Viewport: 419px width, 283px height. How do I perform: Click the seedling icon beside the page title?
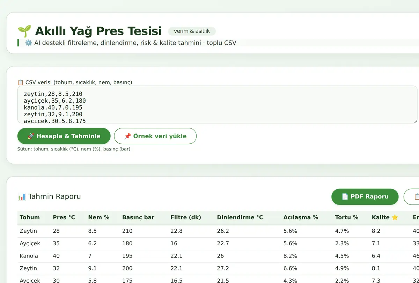tap(24, 31)
